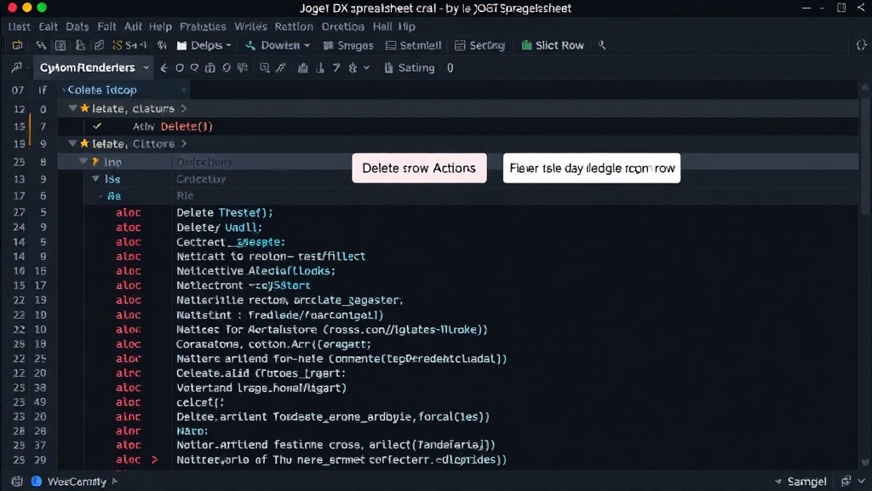This screenshot has height=491, width=872.
Task: Click the number 7 icon in second toolbar
Action: (x=336, y=68)
